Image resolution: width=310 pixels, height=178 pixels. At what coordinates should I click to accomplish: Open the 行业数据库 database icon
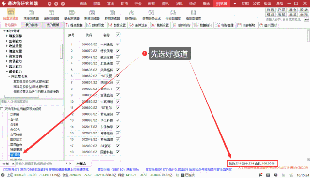tap(173, 15)
